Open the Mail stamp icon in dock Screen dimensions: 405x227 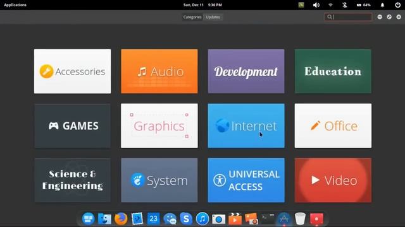pyautogui.click(x=137, y=219)
